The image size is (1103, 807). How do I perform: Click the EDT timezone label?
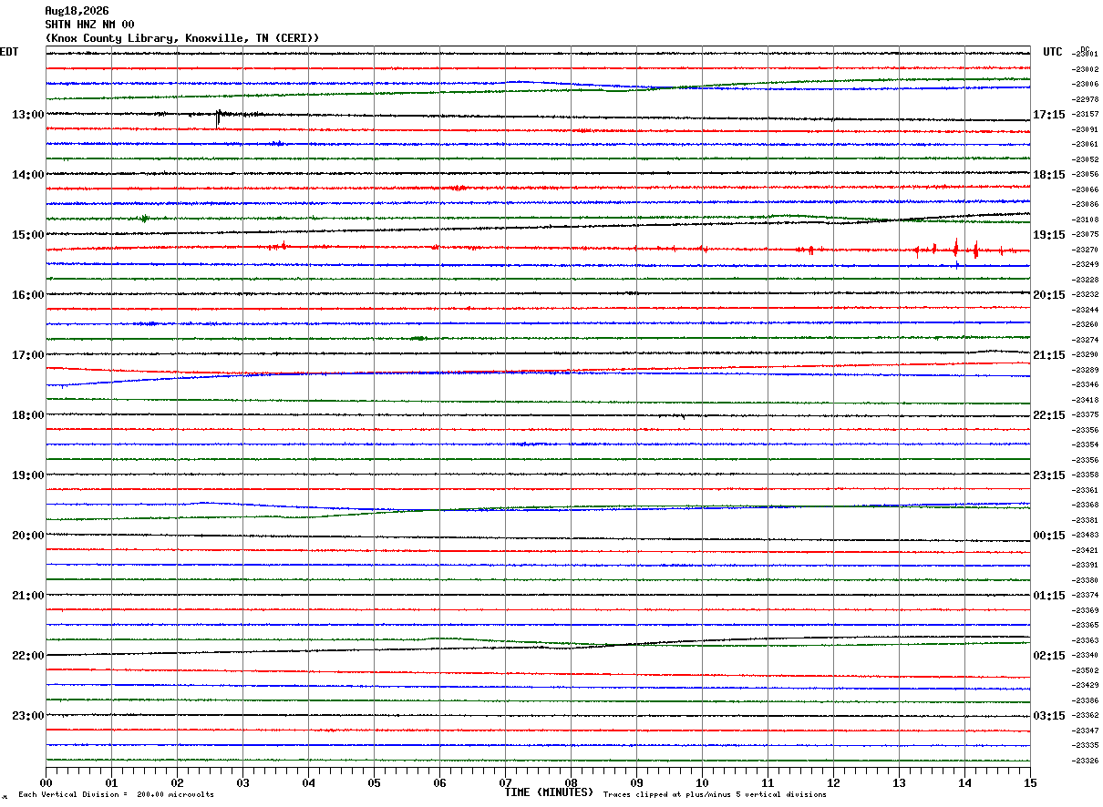coord(9,52)
